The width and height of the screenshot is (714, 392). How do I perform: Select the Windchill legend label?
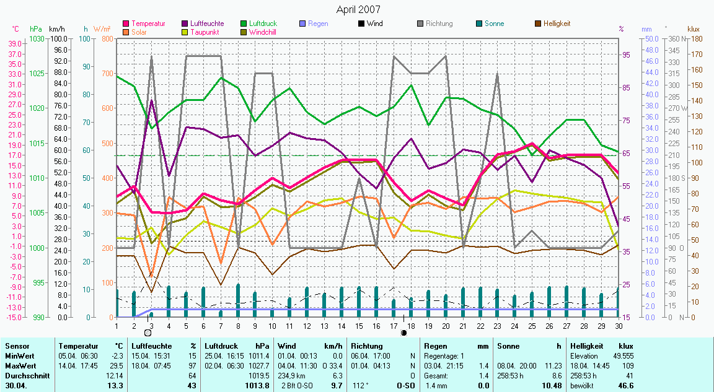click(263, 32)
